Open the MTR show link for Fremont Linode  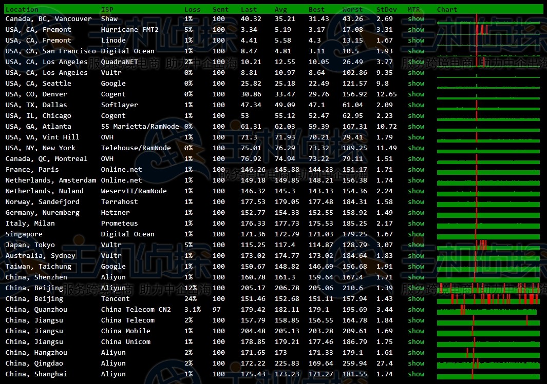pyautogui.click(x=416, y=41)
